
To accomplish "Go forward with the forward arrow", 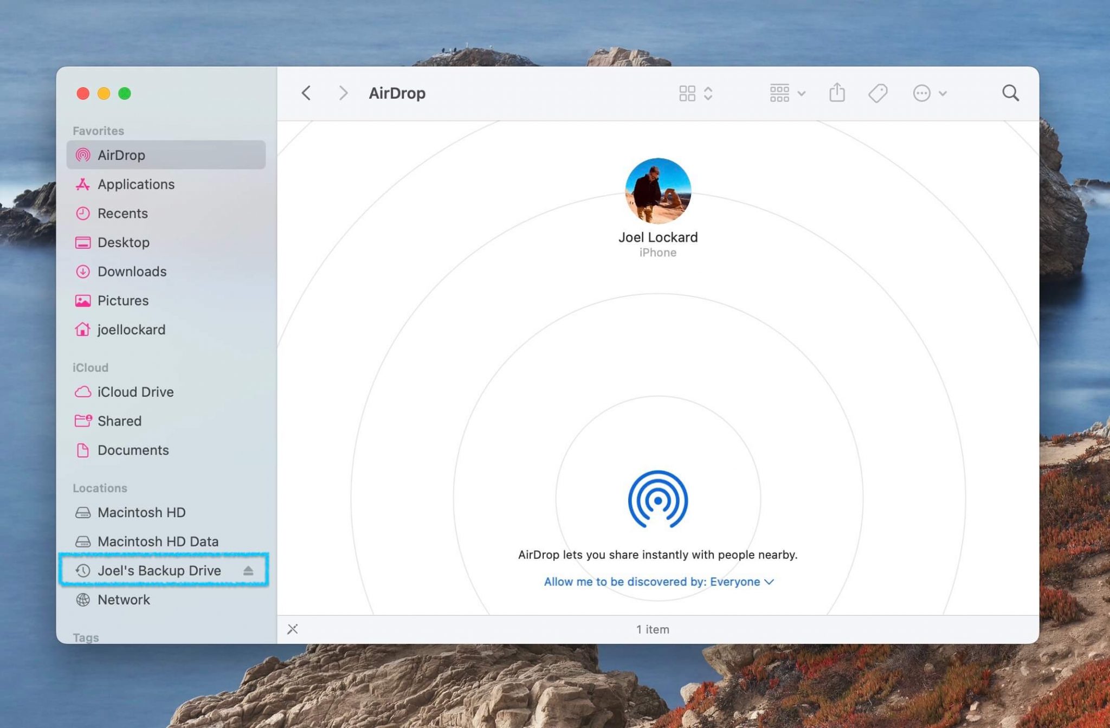I will coord(343,93).
